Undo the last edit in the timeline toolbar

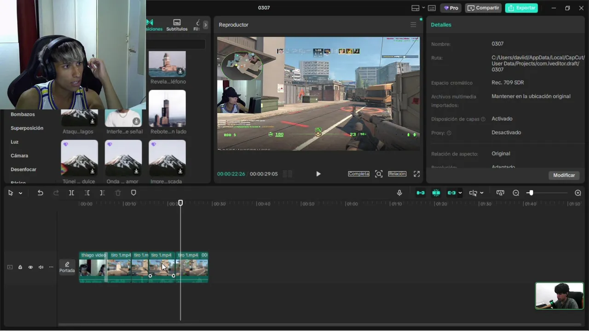click(40, 193)
